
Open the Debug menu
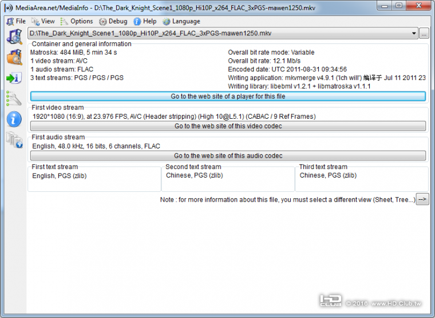tap(113, 21)
